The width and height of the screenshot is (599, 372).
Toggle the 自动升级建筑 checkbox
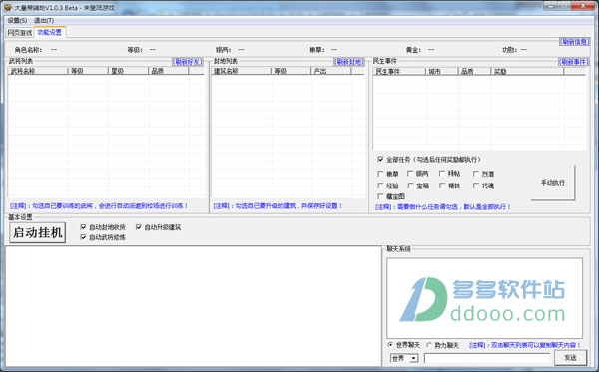coord(139,227)
